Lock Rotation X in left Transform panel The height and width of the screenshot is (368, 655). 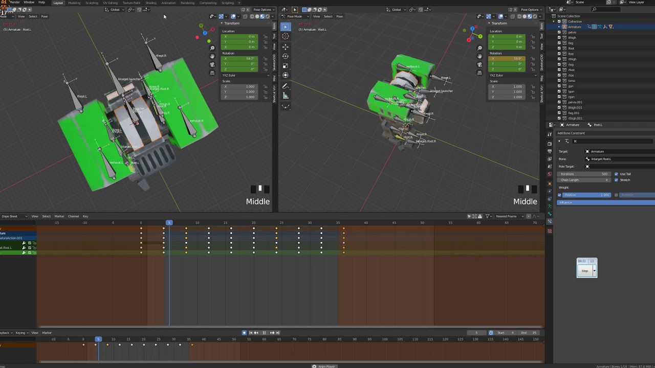coord(265,58)
